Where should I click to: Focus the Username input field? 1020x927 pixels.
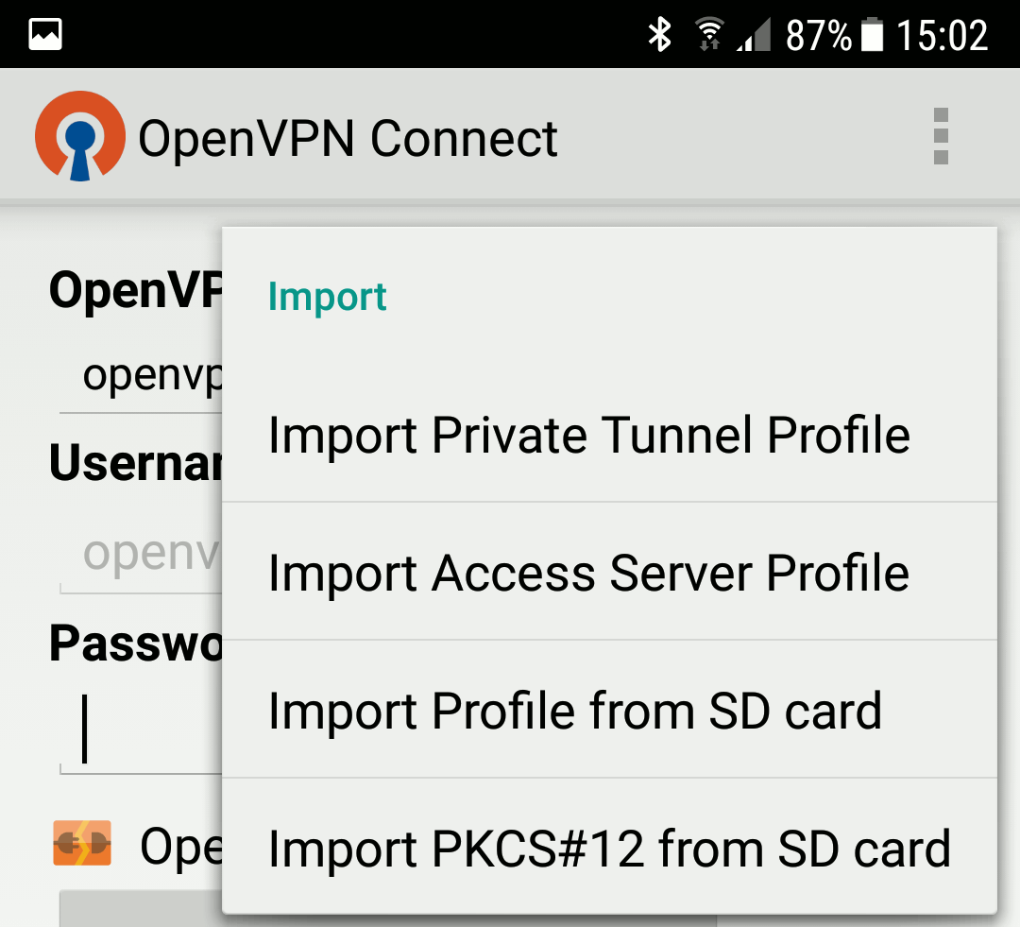coord(142,554)
